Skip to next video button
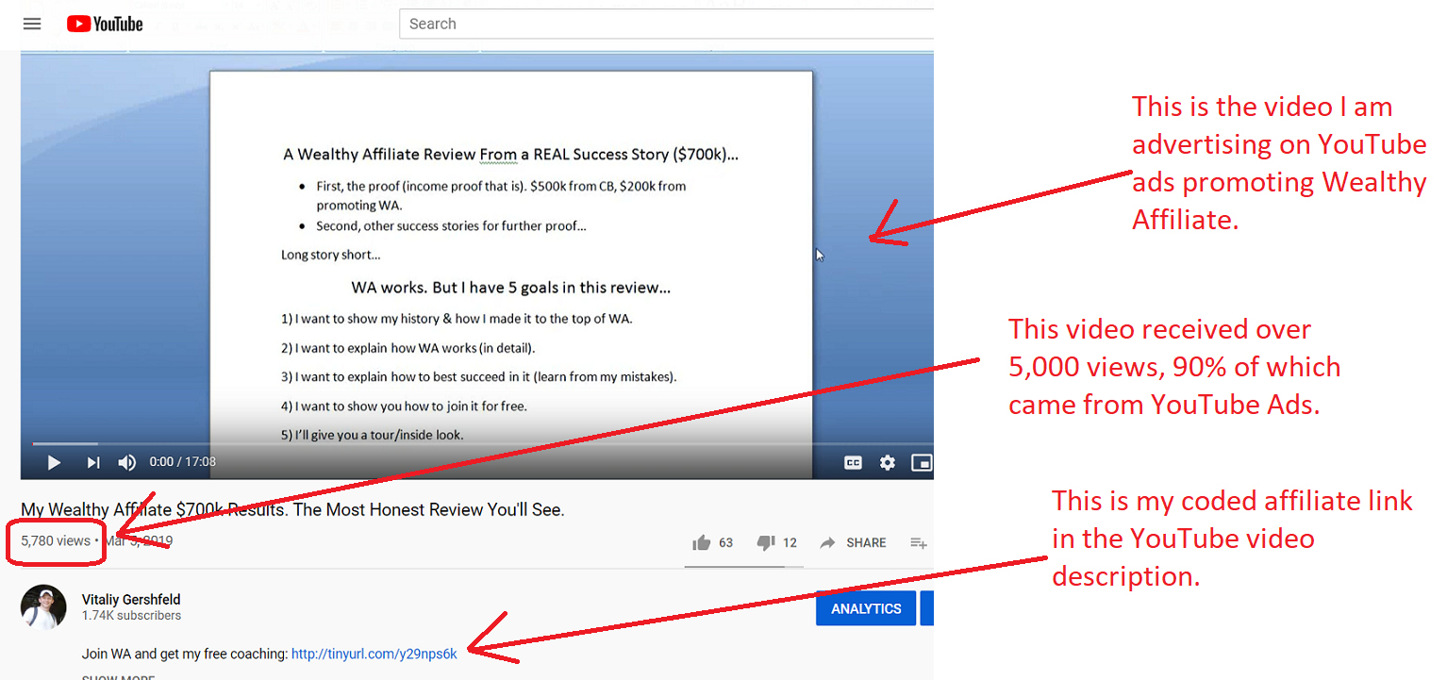The width and height of the screenshot is (1447, 680). pyautogui.click(x=93, y=462)
